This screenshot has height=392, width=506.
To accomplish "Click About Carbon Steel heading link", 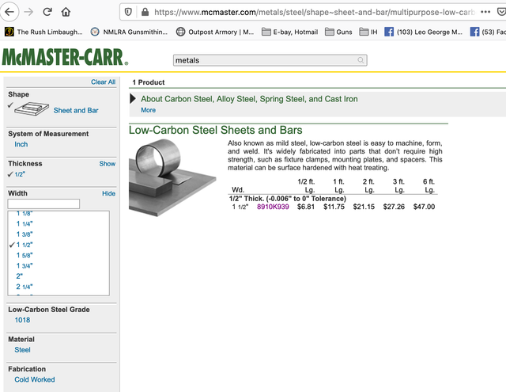I will coord(249,99).
